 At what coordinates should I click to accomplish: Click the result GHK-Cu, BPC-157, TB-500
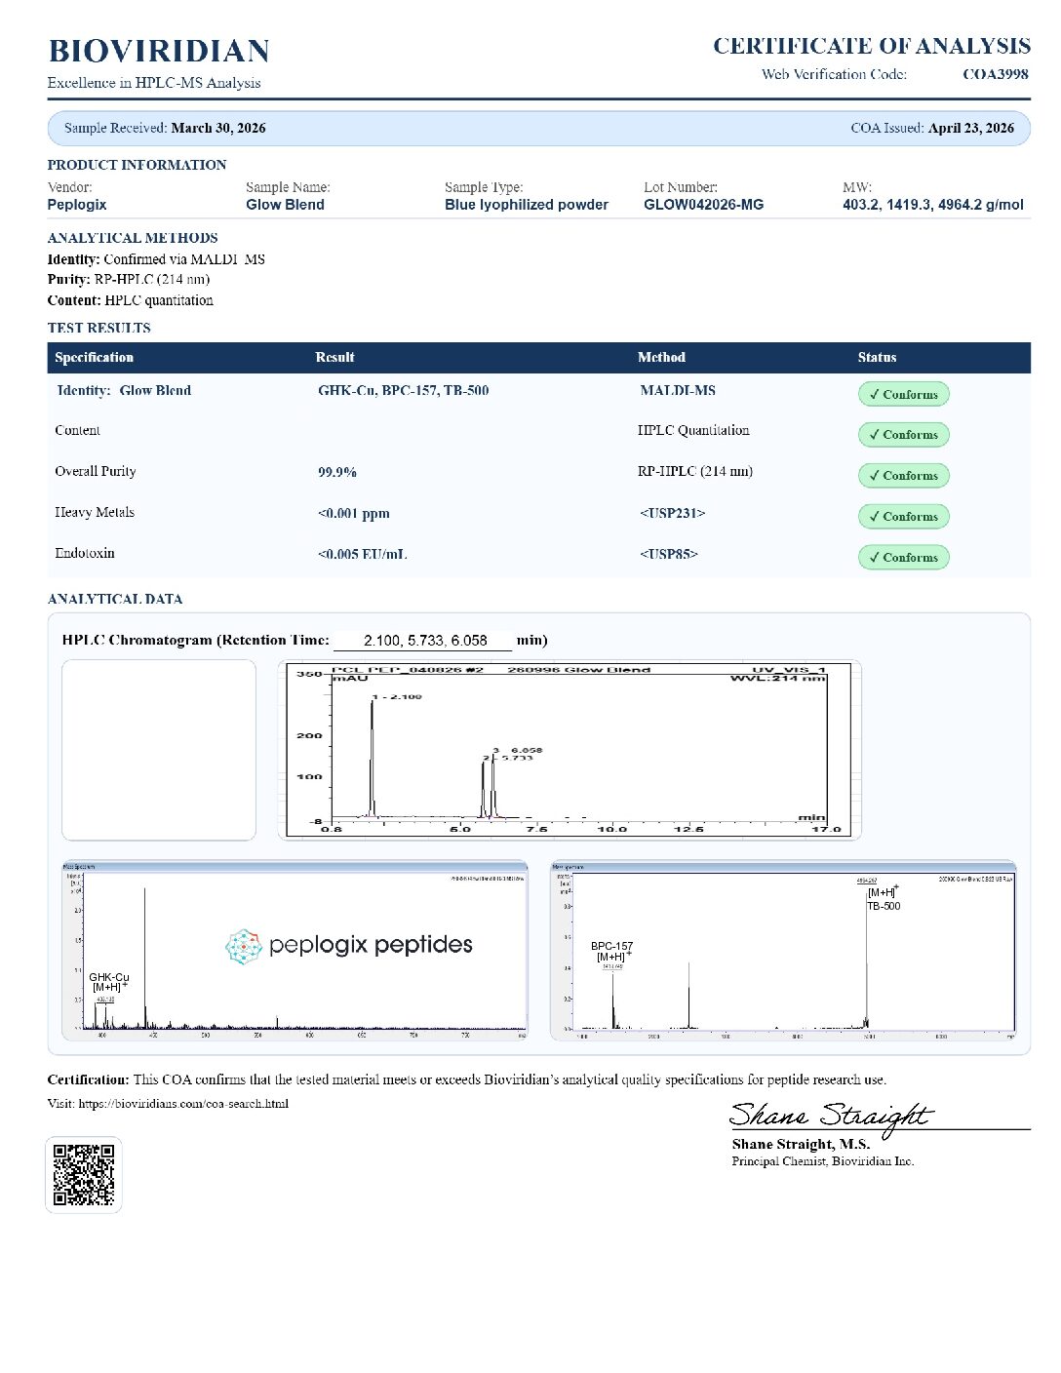pyautogui.click(x=404, y=391)
